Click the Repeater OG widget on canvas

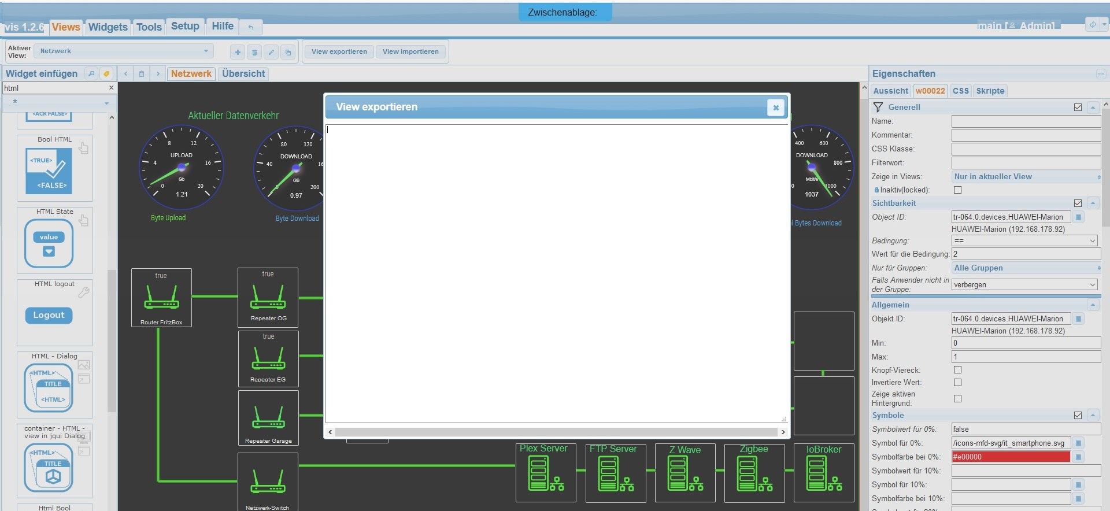268,297
